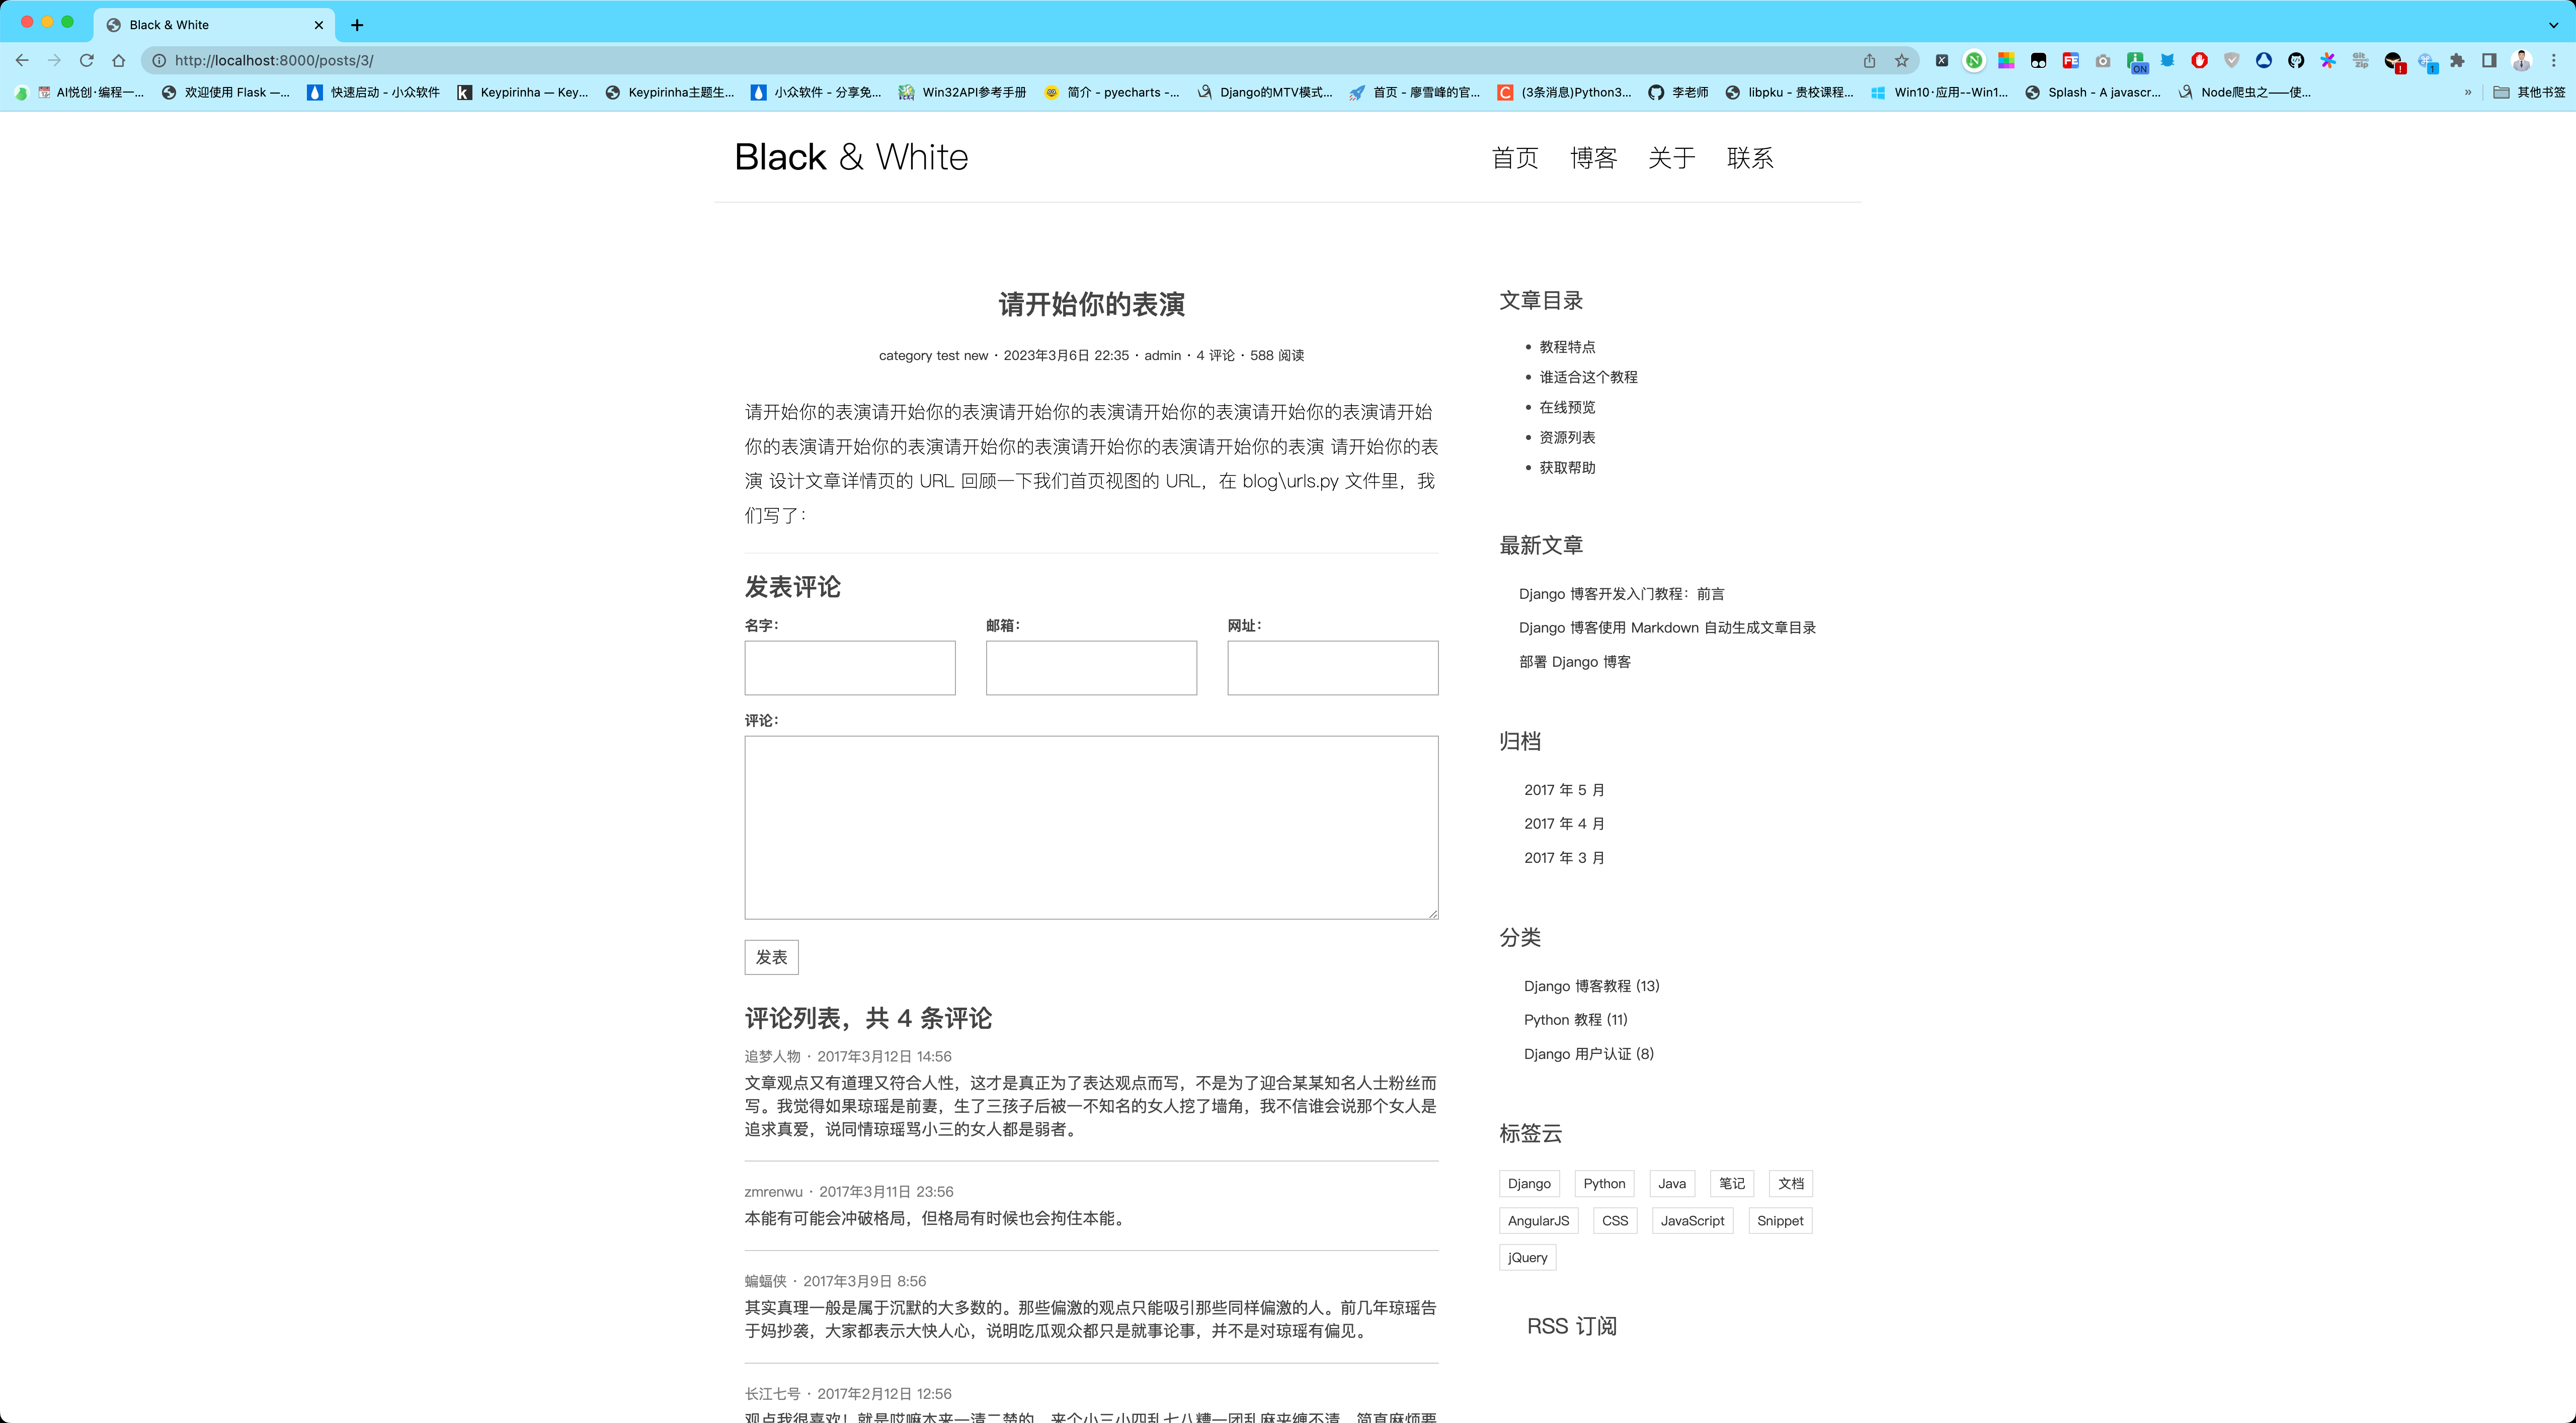The height and width of the screenshot is (1423, 2576).
Task: Open the 2017 年 5 月 archive
Action: pos(1564,789)
